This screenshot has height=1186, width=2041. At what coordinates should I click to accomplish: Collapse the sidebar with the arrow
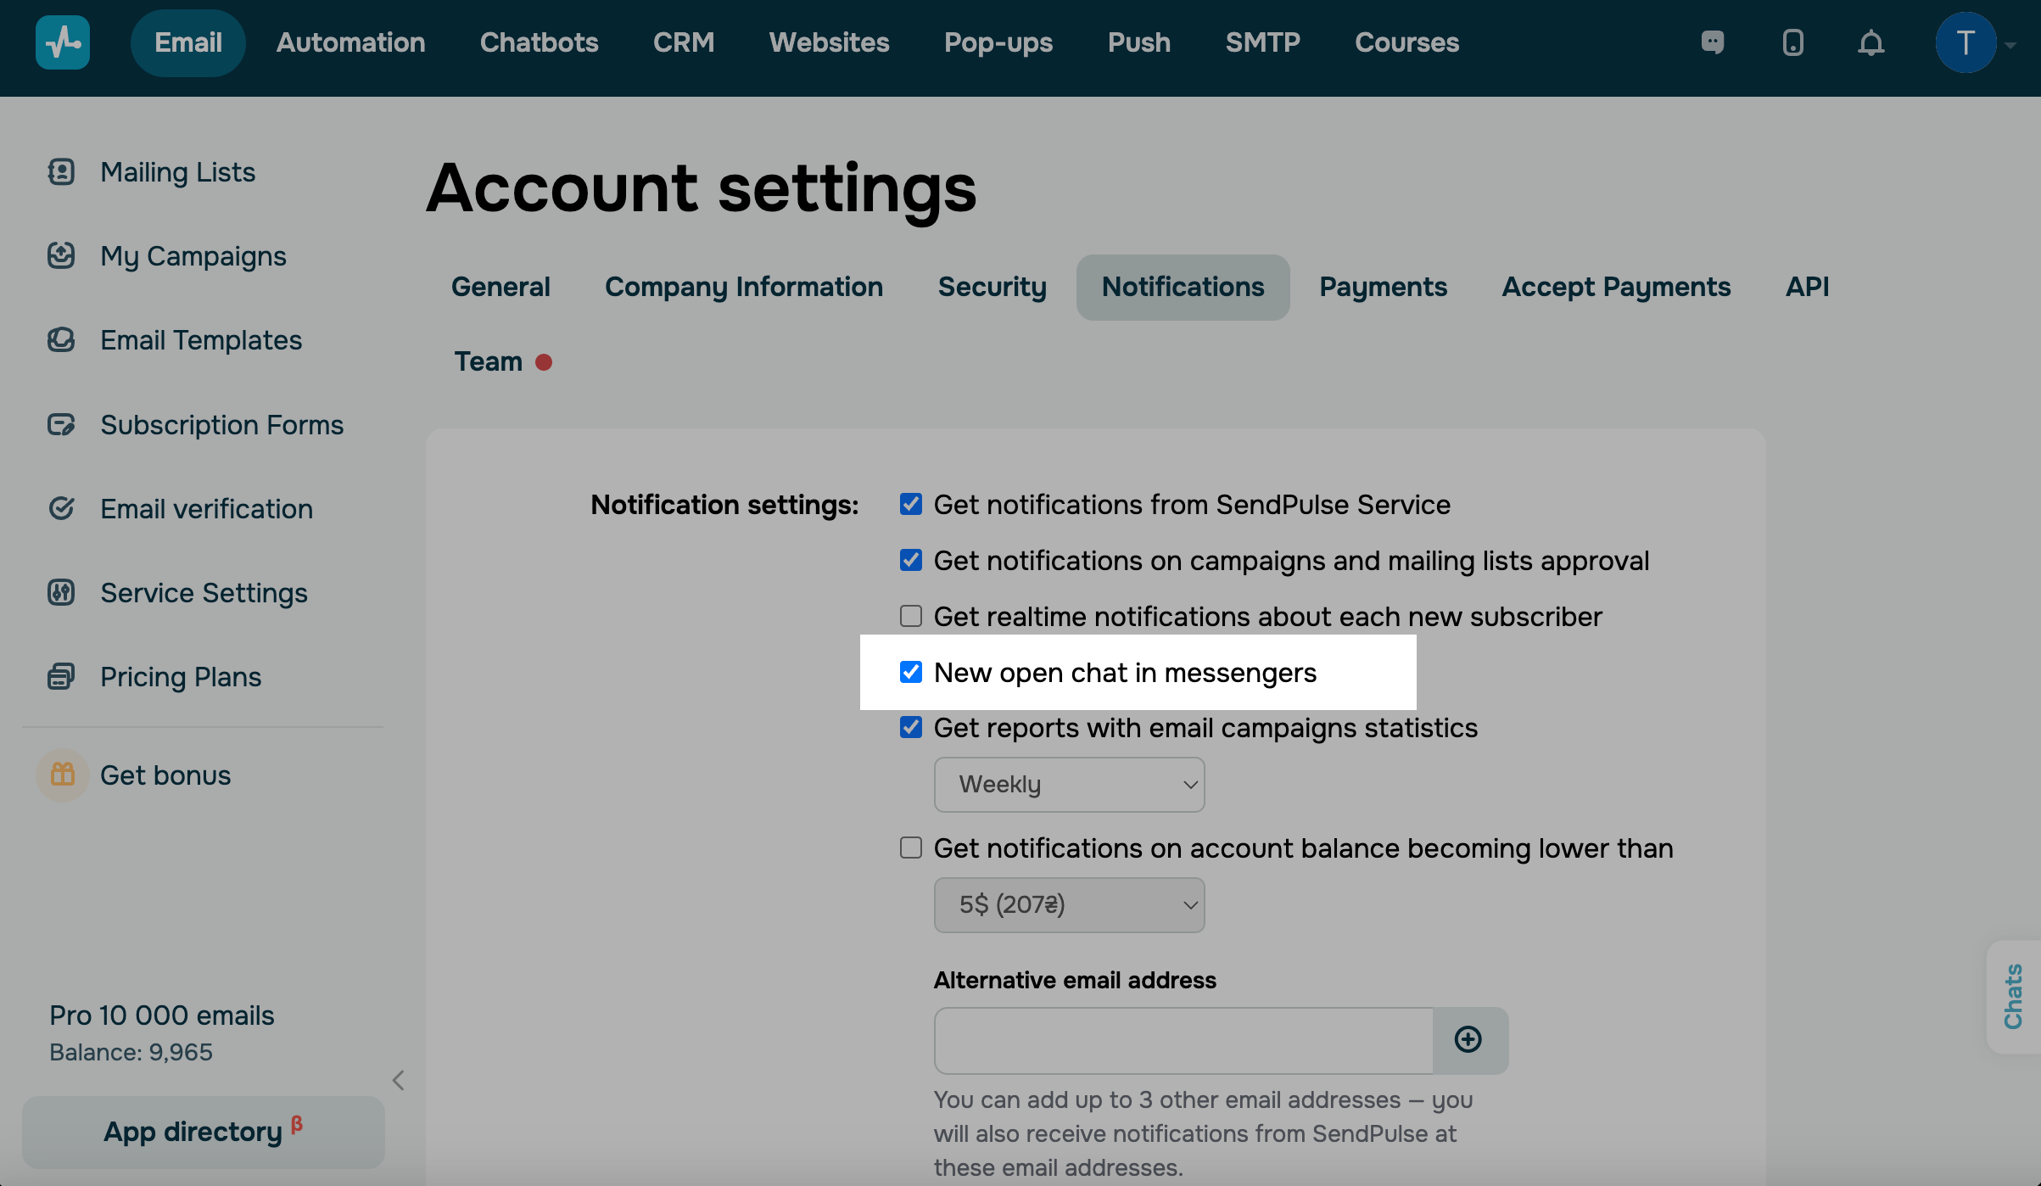(x=399, y=1080)
